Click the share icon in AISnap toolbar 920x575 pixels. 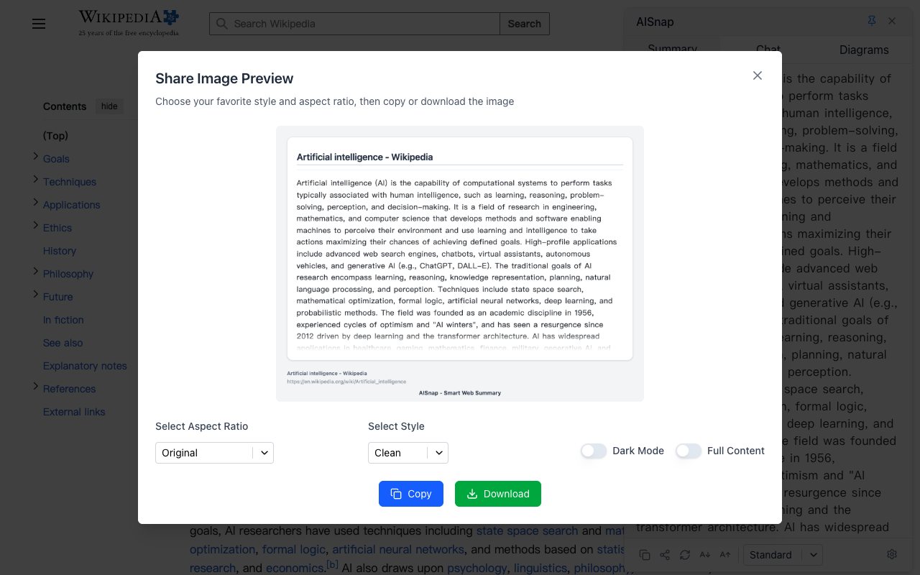click(x=665, y=555)
